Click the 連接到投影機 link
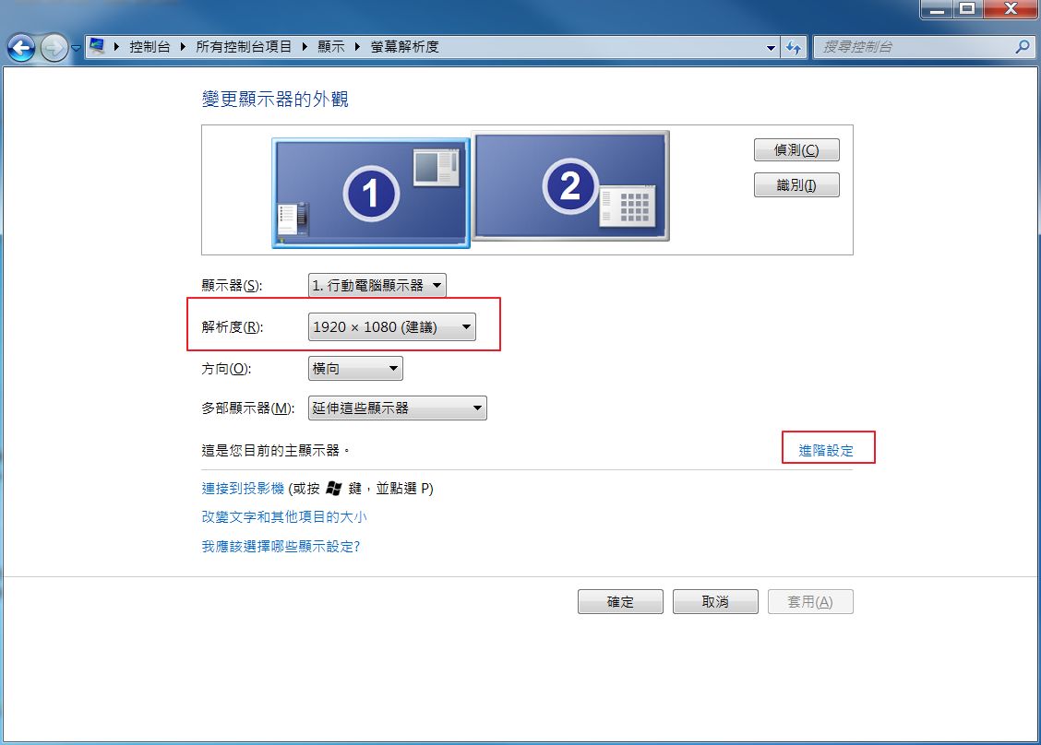 click(x=243, y=489)
